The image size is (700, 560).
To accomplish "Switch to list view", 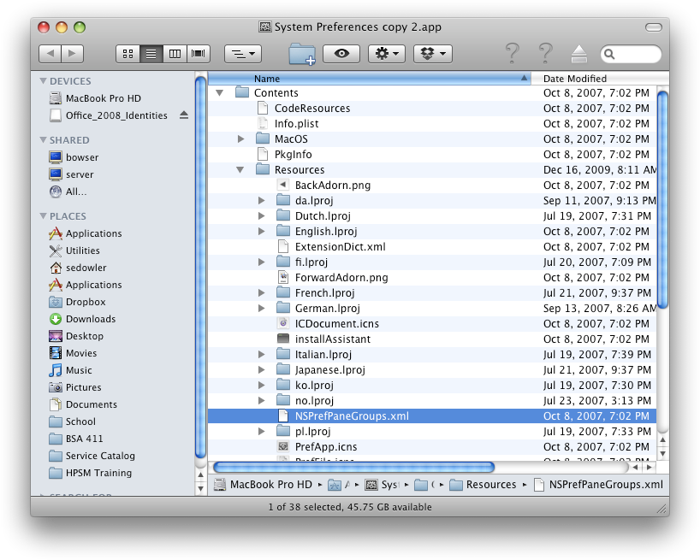I will pos(151,54).
